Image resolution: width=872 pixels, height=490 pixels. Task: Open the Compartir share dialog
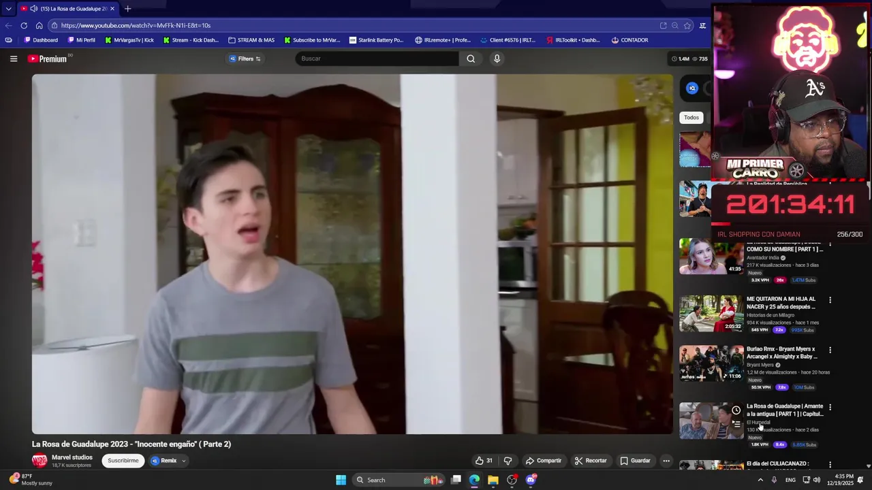pyautogui.click(x=544, y=461)
